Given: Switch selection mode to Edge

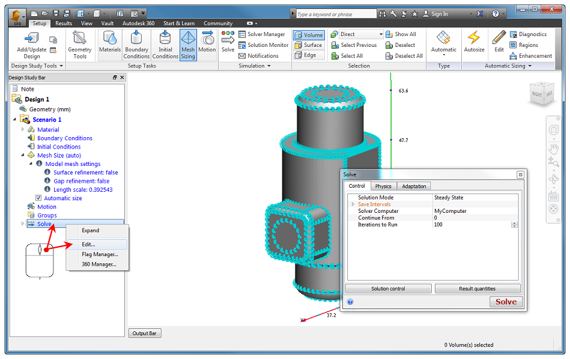Looking at the screenshot, I should pyautogui.click(x=305, y=55).
